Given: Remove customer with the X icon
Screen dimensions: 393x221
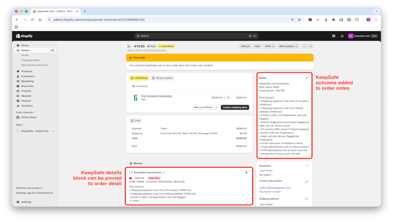Looking at the screenshot, I should (x=307, y=166).
